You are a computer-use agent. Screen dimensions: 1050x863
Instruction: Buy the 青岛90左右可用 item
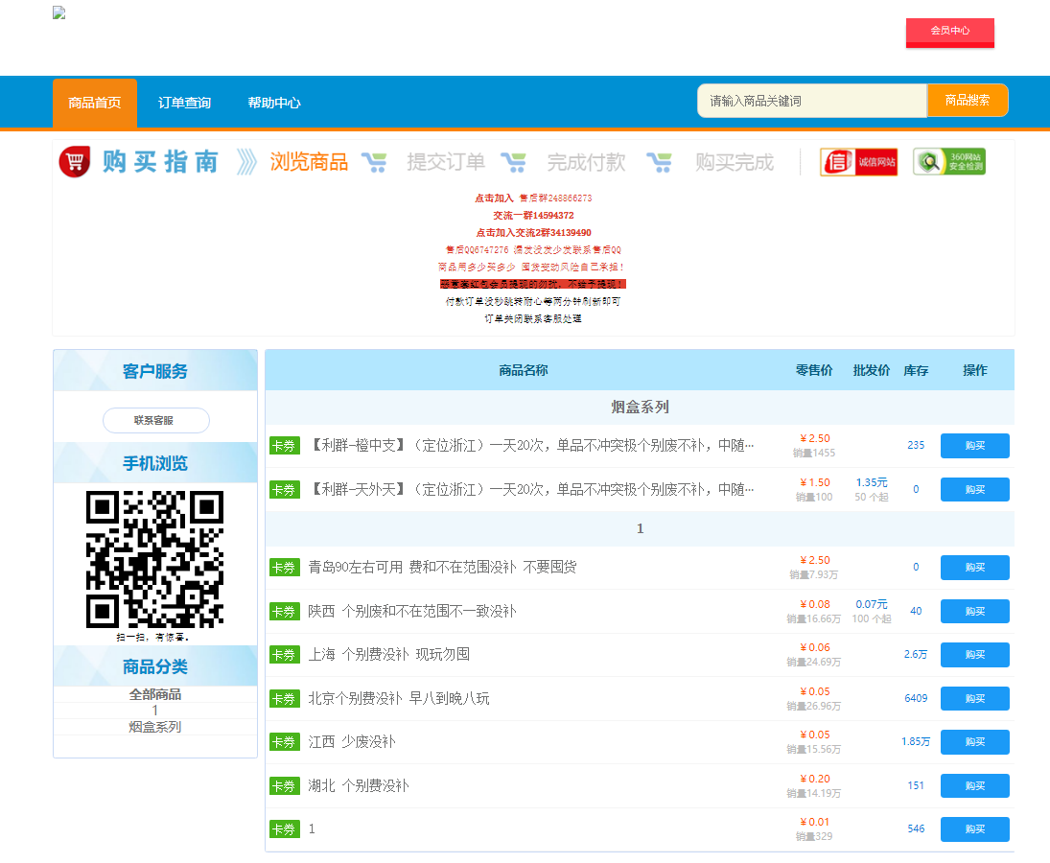pos(975,567)
